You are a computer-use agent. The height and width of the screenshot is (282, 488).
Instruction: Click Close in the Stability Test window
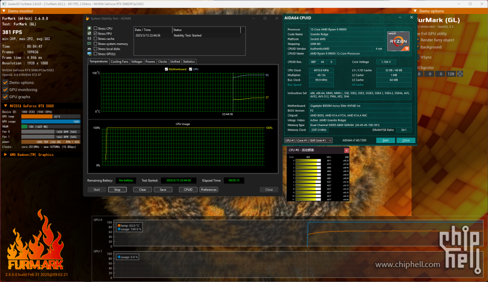pyautogui.click(x=269, y=190)
